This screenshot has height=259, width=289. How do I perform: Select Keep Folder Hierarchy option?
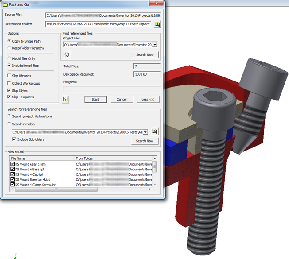9,48
